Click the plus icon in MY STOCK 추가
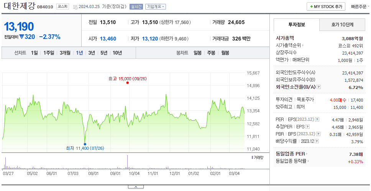 point(311,7)
